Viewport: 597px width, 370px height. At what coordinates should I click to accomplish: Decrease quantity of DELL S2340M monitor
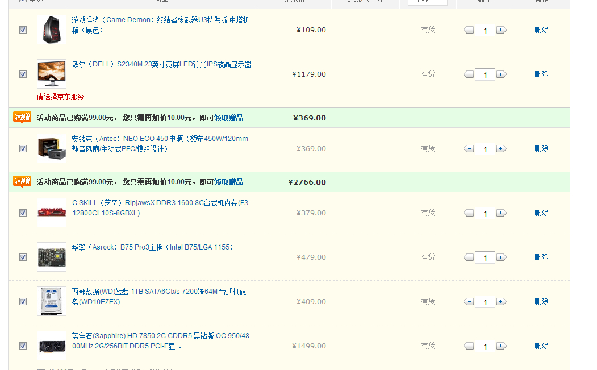[x=469, y=74]
